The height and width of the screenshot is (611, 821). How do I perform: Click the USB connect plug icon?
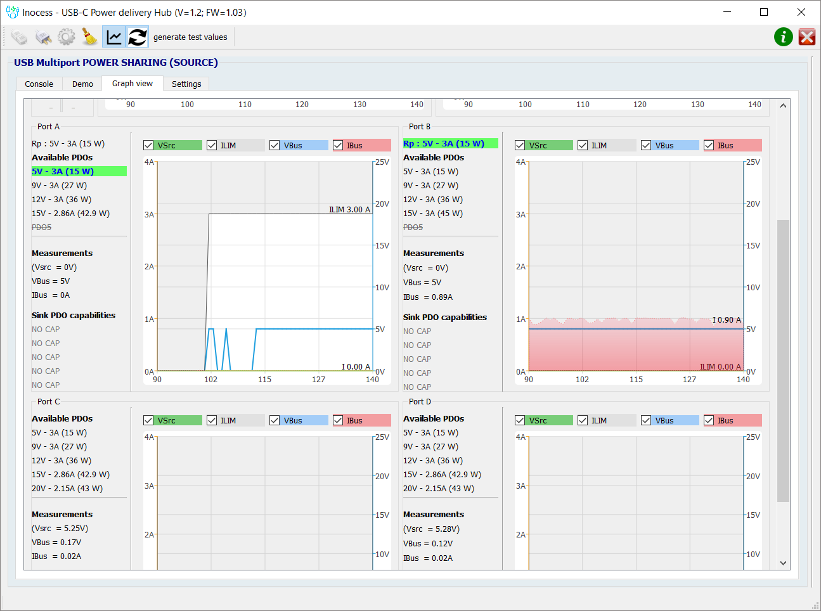pos(20,37)
